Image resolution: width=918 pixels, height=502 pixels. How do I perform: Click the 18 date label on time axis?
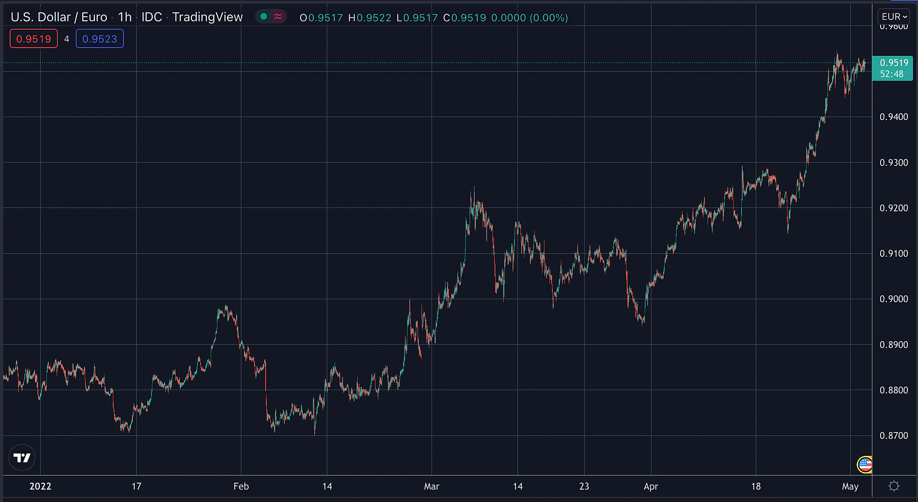(756, 486)
